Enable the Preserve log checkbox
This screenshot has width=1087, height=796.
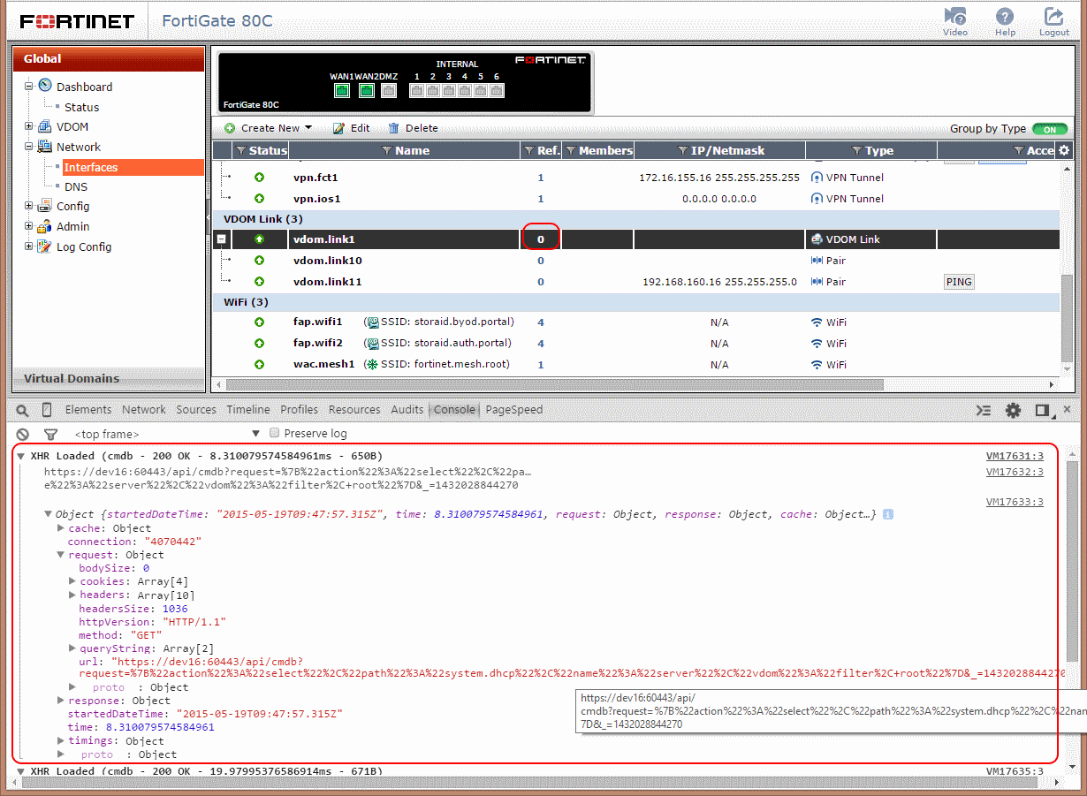pos(275,433)
